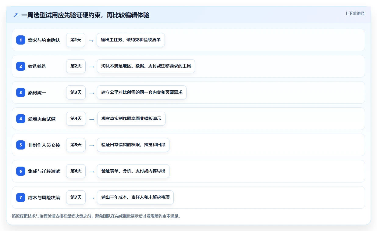
Task: Click step number 1 badge for 需求与约束确认
Action: 21,40
